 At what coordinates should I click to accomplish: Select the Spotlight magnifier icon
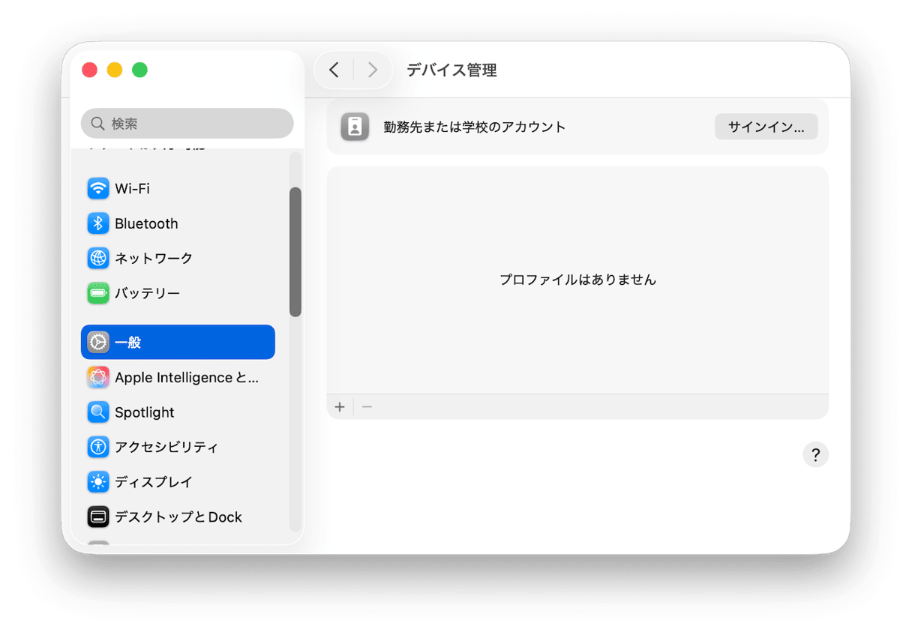point(98,412)
